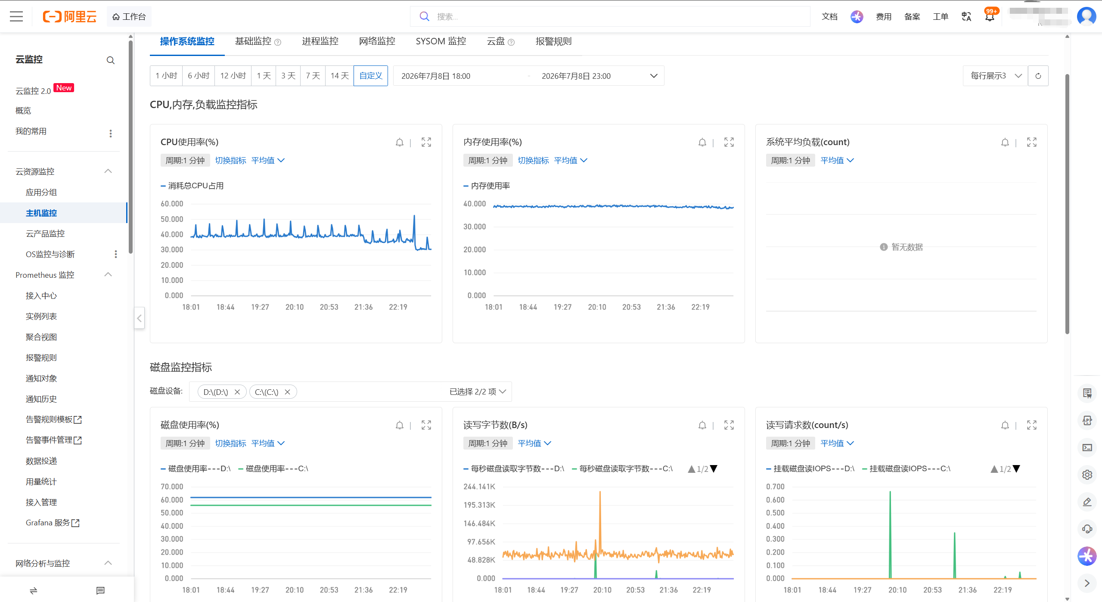Toggle the 每秒磁盘读取字节数---D:\ legend series
Image resolution: width=1102 pixels, height=602 pixels.
pyautogui.click(x=514, y=469)
